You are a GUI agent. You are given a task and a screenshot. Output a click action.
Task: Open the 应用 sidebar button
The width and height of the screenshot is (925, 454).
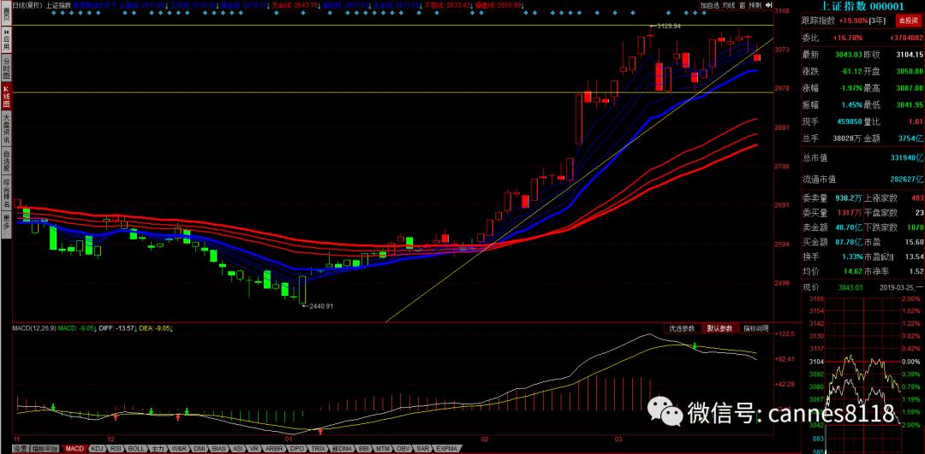[5, 38]
